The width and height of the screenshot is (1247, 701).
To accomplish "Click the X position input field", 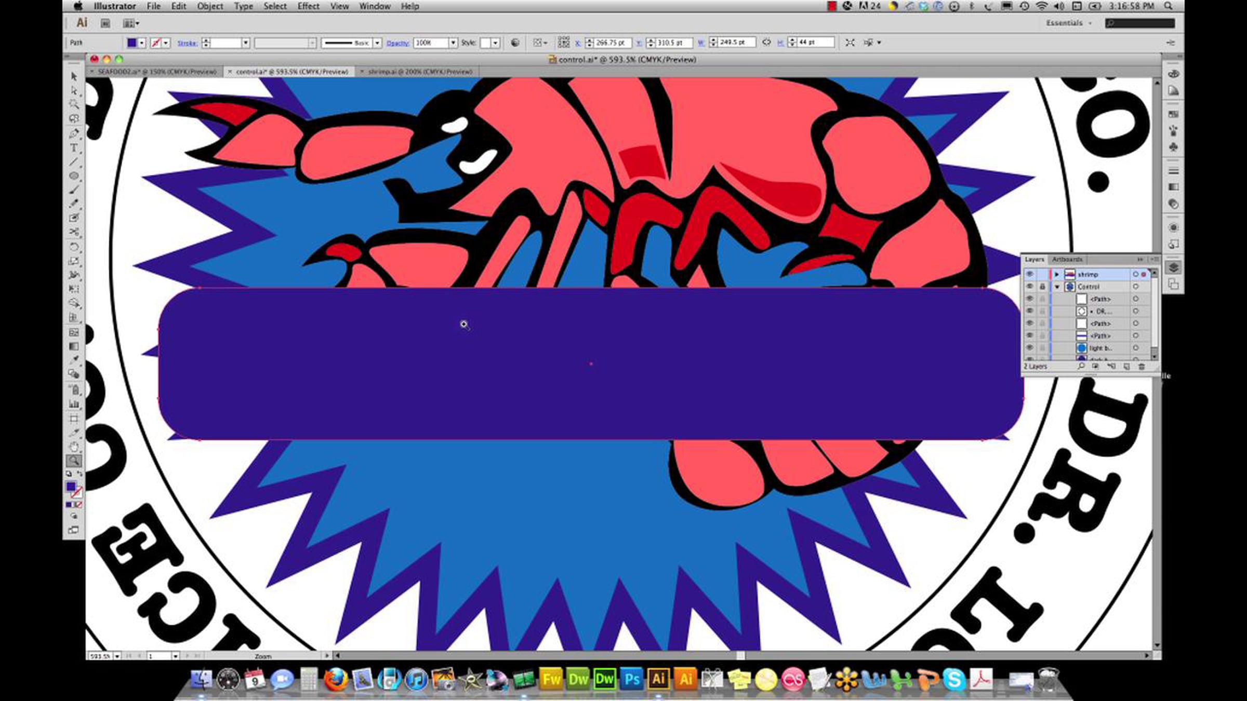I will point(612,43).
